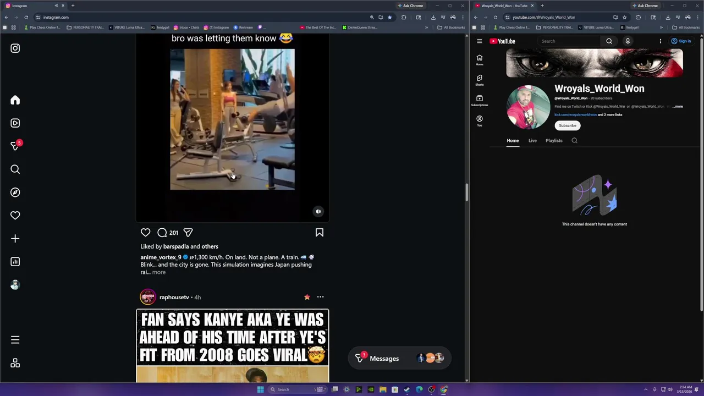Open YouTube settings three-dot menu
Image resolution: width=704 pixels, height=396 pixels.
(661, 41)
